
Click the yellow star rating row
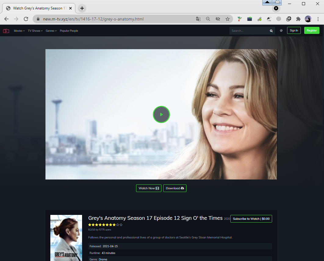pyautogui.click(x=105, y=225)
